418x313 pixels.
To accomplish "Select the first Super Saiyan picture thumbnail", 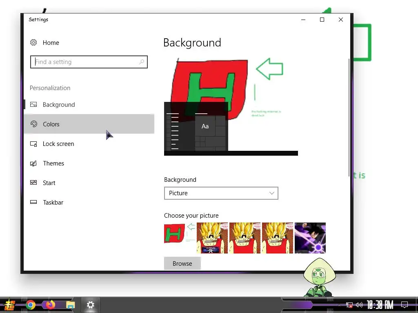I will point(212,238).
